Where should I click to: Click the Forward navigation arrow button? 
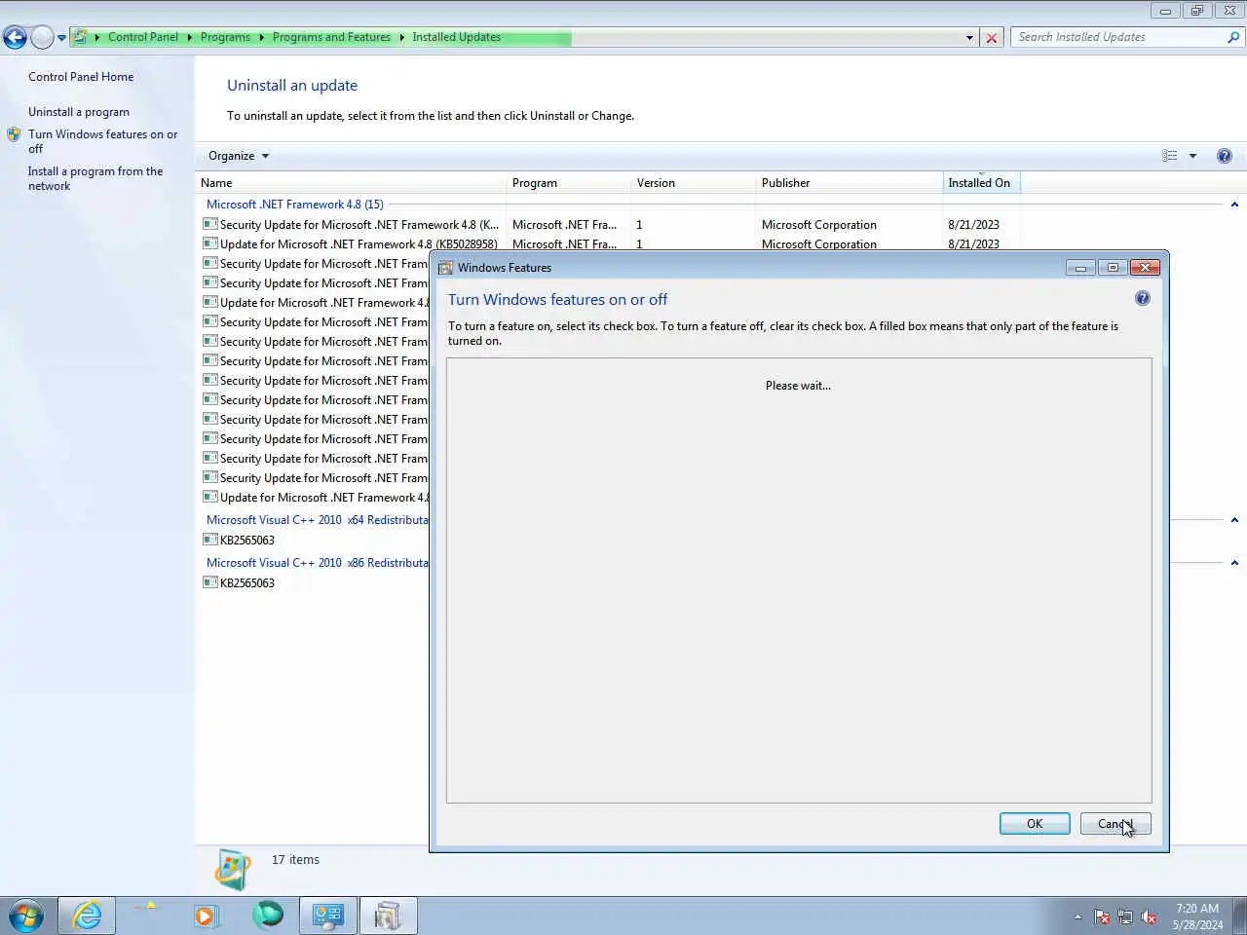tap(42, 37)
